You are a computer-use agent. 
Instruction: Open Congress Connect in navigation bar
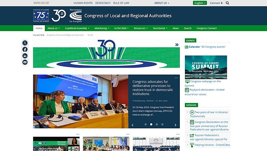206,28
